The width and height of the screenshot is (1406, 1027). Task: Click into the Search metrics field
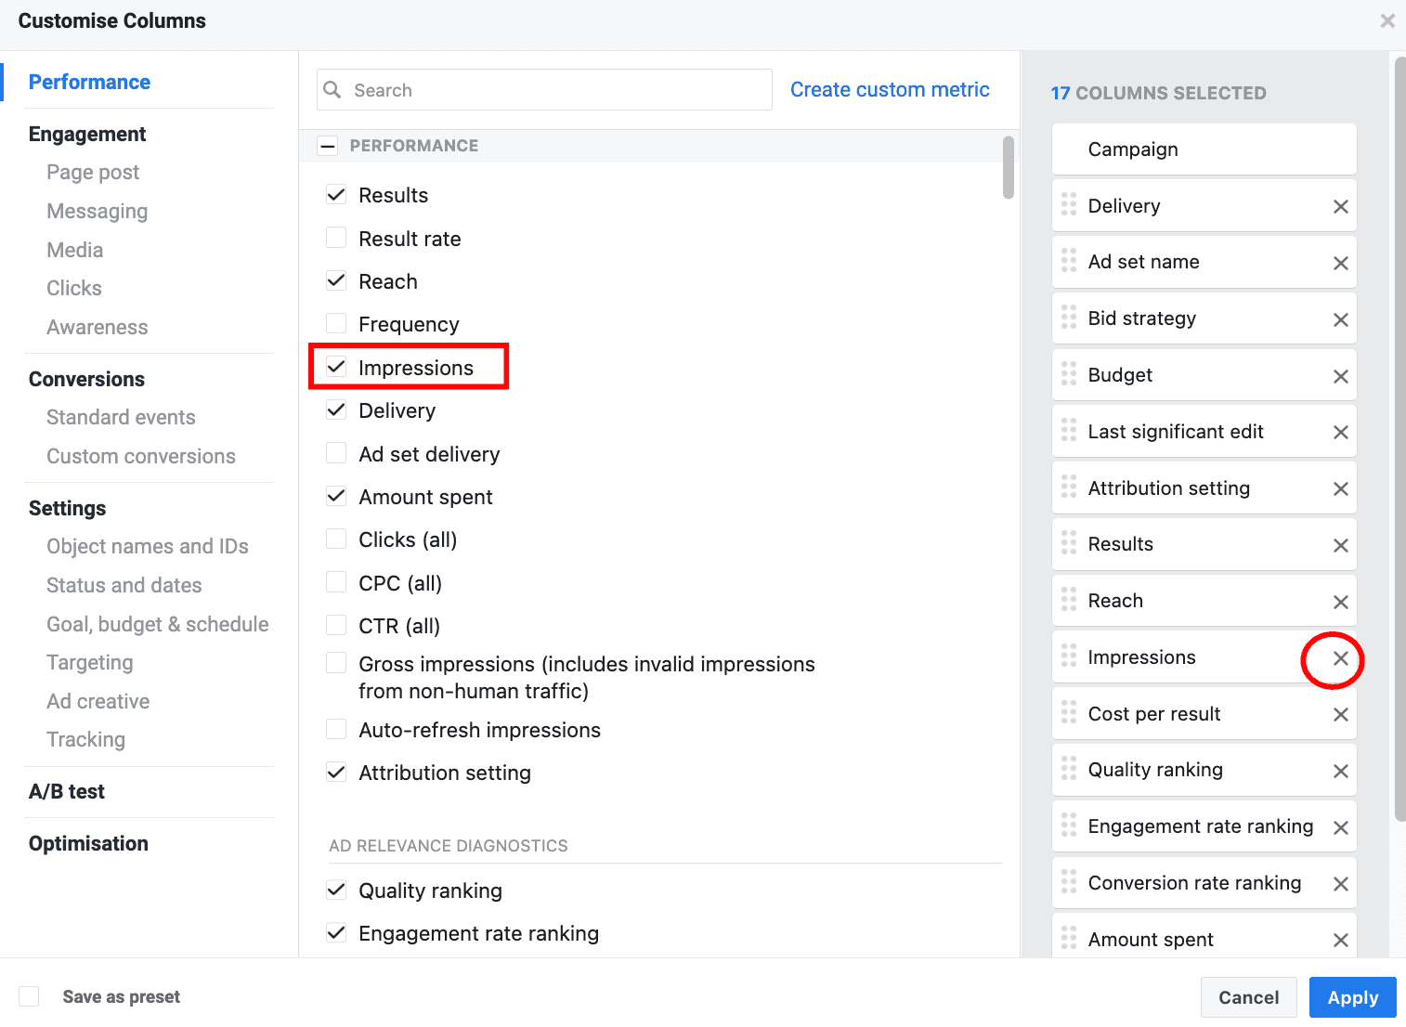pyautogui.click(x=557, y=90)
